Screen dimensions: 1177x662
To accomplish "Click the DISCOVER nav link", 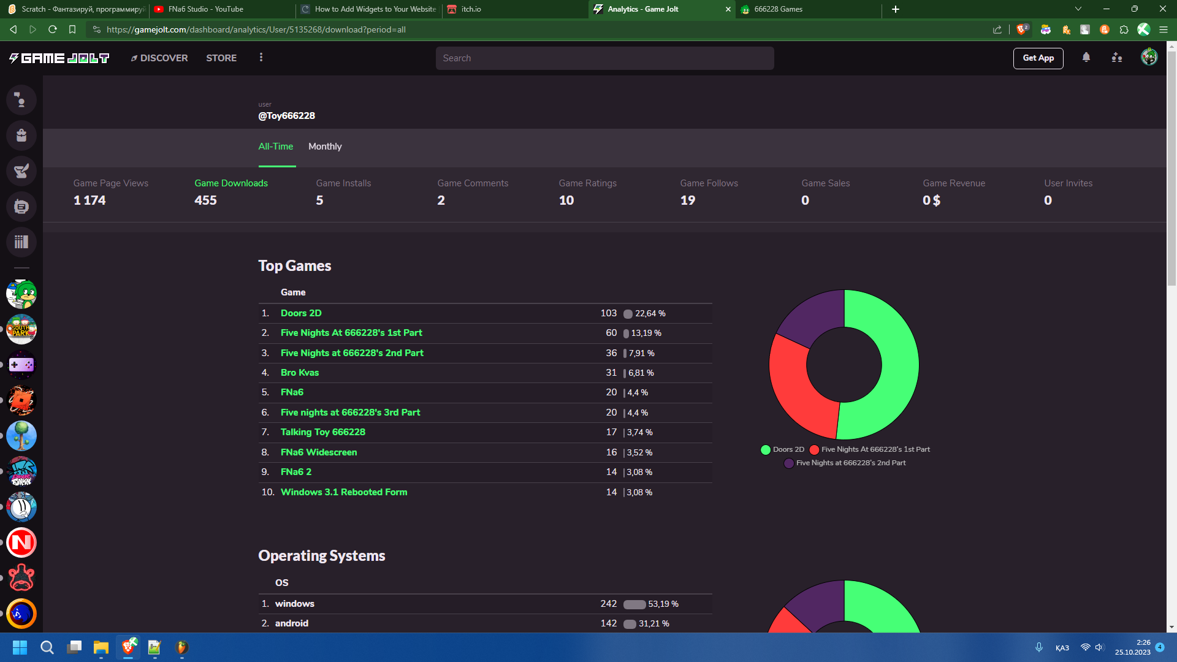I will click(x=159, y=58).
